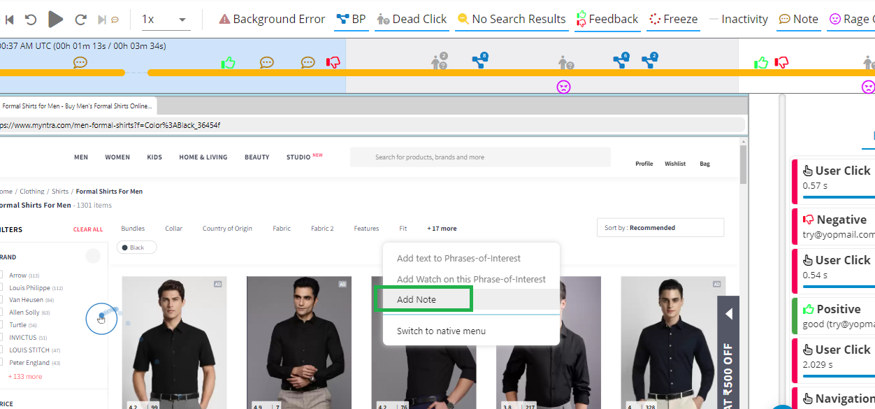Open the 1x playback speed dropdown
875x409 pixels.
[165, 20]
